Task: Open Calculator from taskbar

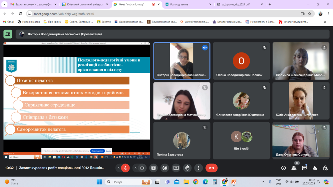Action: coord(215,182)
